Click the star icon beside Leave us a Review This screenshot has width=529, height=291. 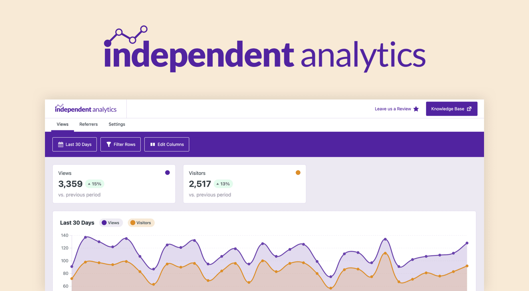point(416,109)
